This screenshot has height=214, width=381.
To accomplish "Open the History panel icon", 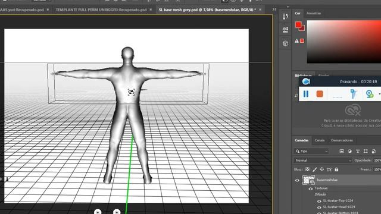I will (x=285, y=16).
